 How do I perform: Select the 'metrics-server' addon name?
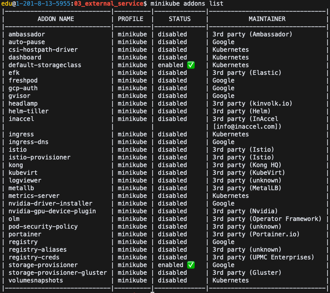34,195
